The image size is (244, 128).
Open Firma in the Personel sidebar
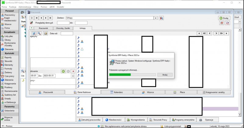coord(5,28)
